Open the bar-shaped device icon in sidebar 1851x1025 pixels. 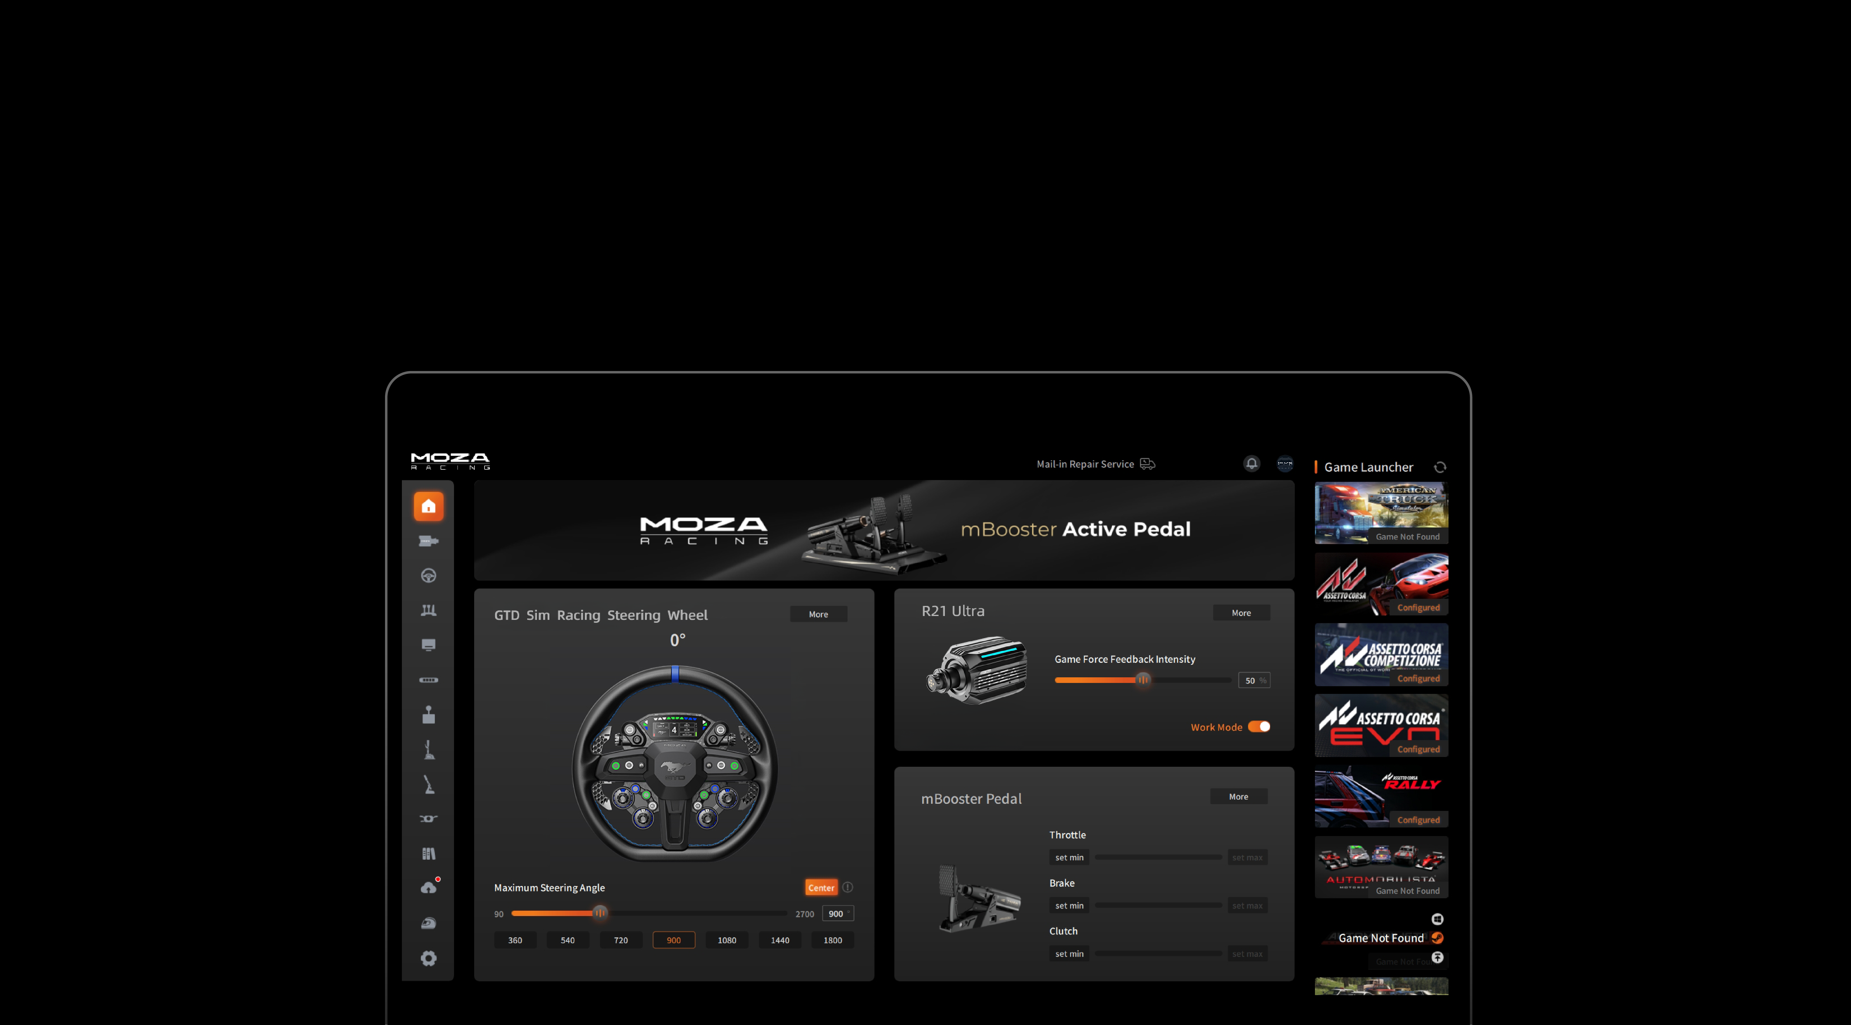428,680
